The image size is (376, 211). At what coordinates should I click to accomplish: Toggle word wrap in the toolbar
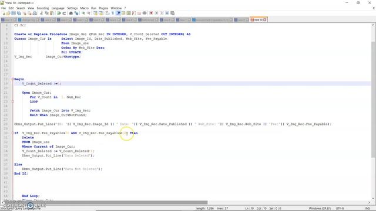(107, 13)
